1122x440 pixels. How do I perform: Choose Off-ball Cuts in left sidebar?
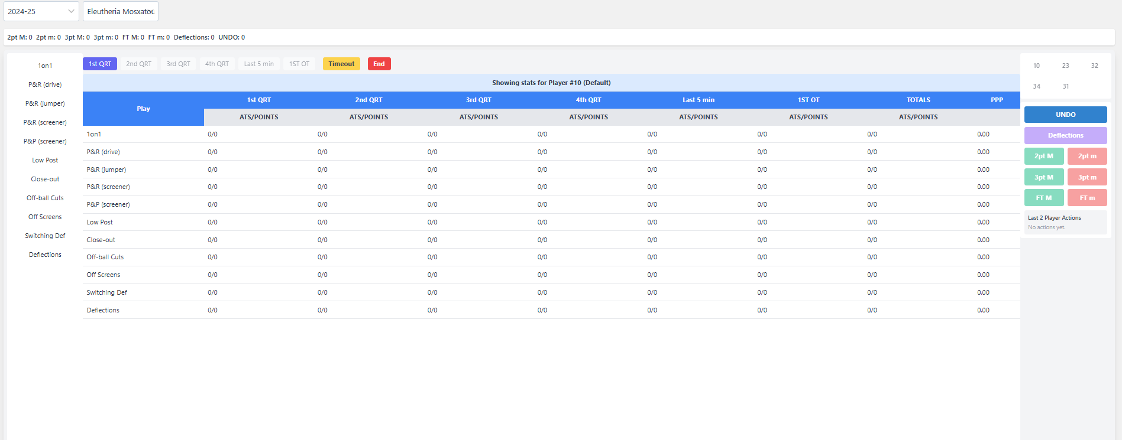45,198
